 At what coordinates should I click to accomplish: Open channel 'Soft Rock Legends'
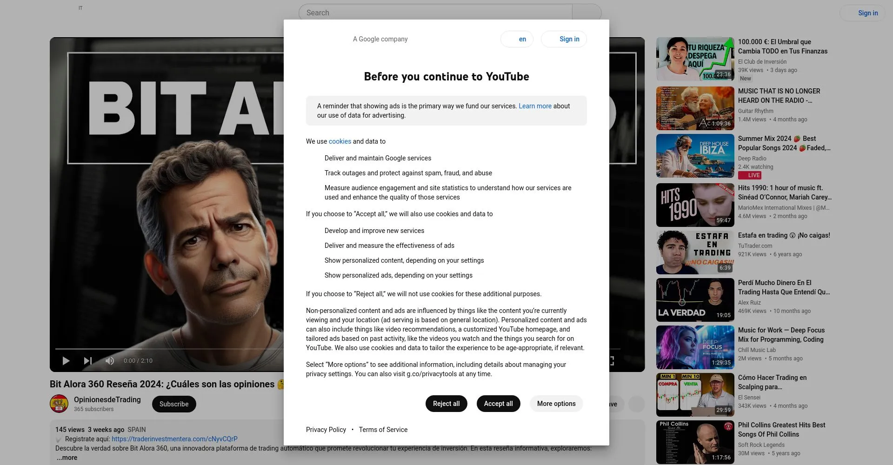tap(761, 445)
